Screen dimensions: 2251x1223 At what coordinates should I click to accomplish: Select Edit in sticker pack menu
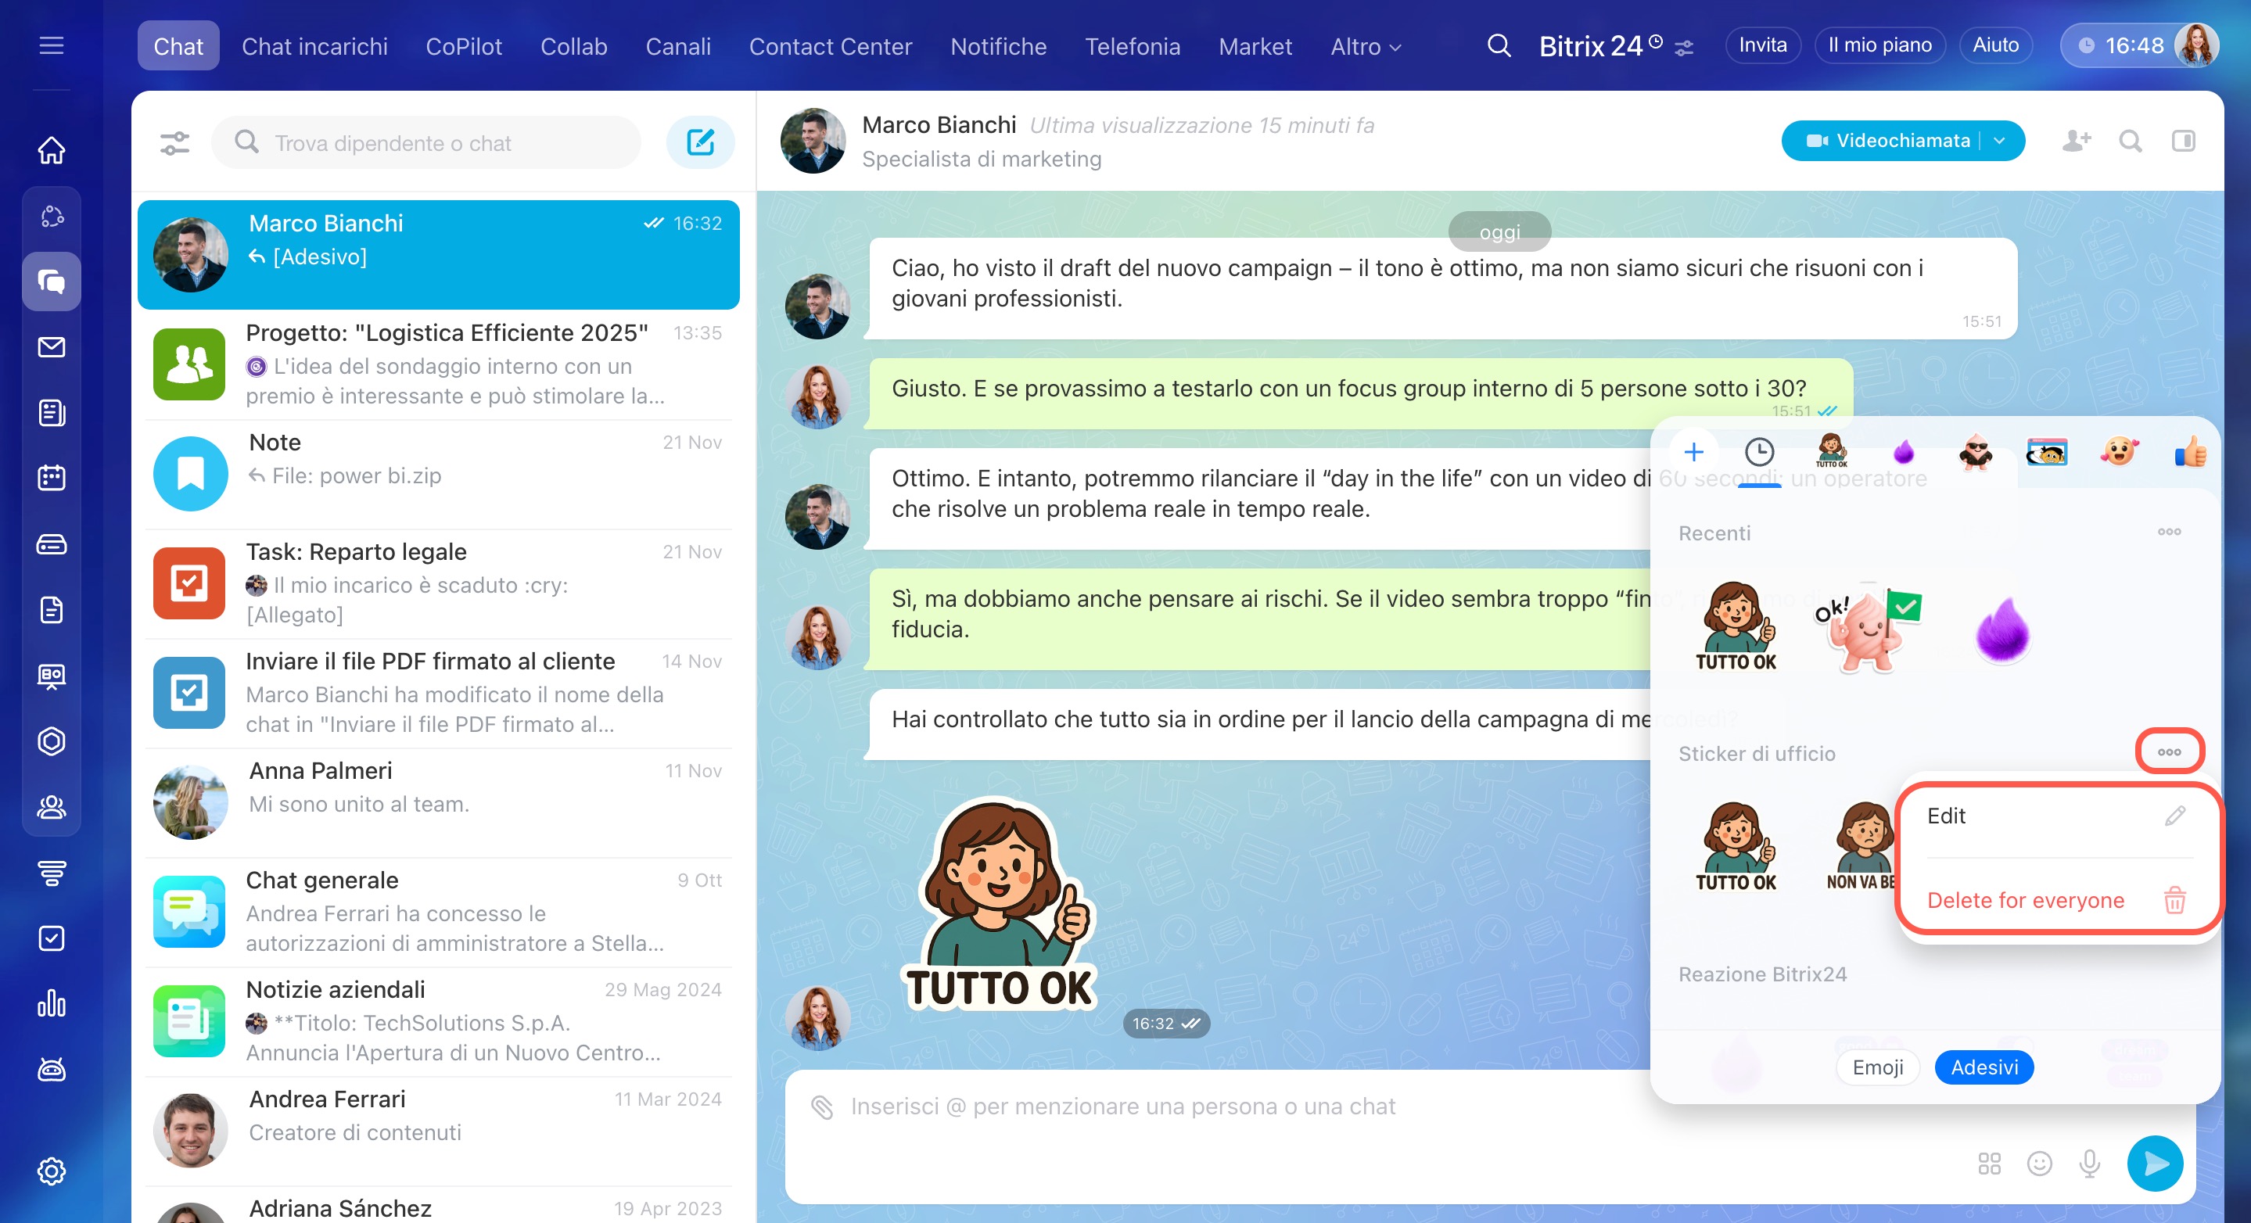pyautogui.click(x=1945, y=815)
